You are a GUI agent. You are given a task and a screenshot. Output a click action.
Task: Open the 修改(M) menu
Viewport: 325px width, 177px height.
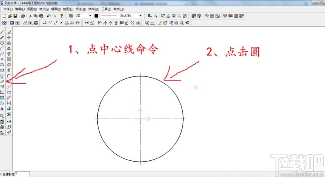coord(94,9)
